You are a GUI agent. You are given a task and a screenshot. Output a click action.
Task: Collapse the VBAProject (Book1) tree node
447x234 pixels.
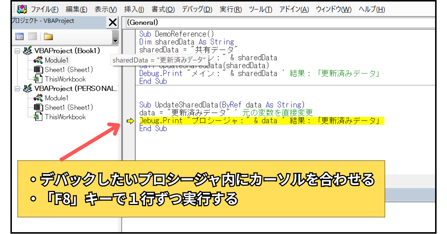[x=17, y=51]
